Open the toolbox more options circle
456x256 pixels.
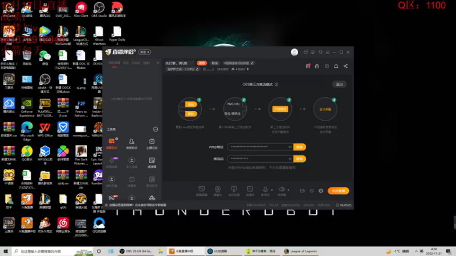pos(156,129)
